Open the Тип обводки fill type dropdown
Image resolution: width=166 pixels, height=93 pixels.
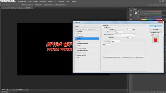tap(116, 41)
